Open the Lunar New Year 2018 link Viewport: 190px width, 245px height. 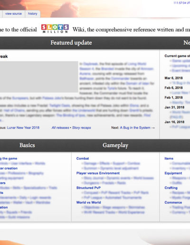pos(23,128)
